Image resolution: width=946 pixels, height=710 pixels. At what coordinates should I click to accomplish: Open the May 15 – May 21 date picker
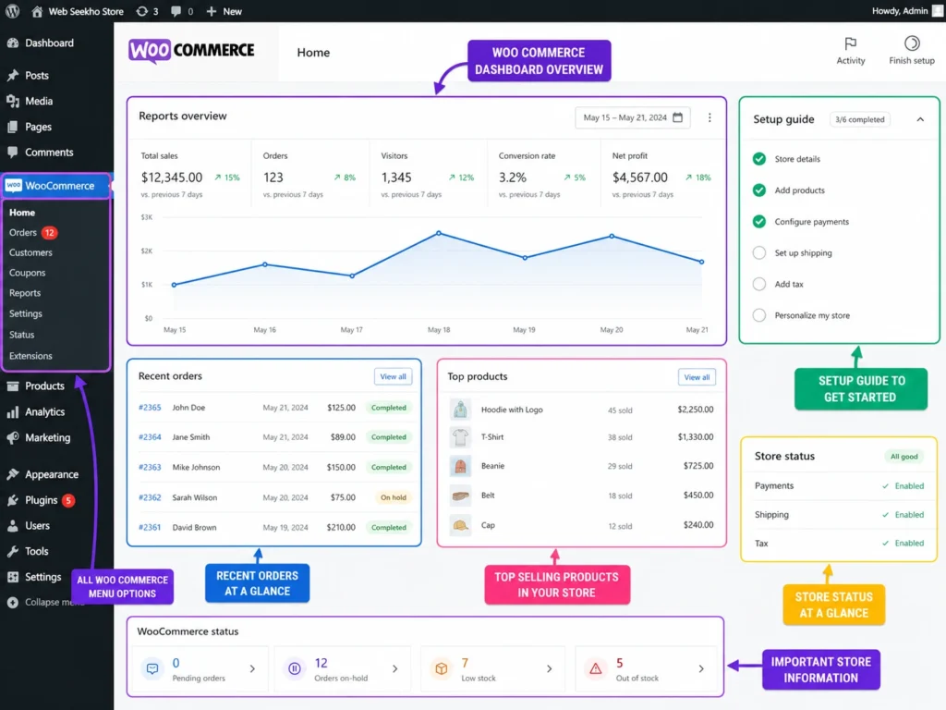(632, 117)
